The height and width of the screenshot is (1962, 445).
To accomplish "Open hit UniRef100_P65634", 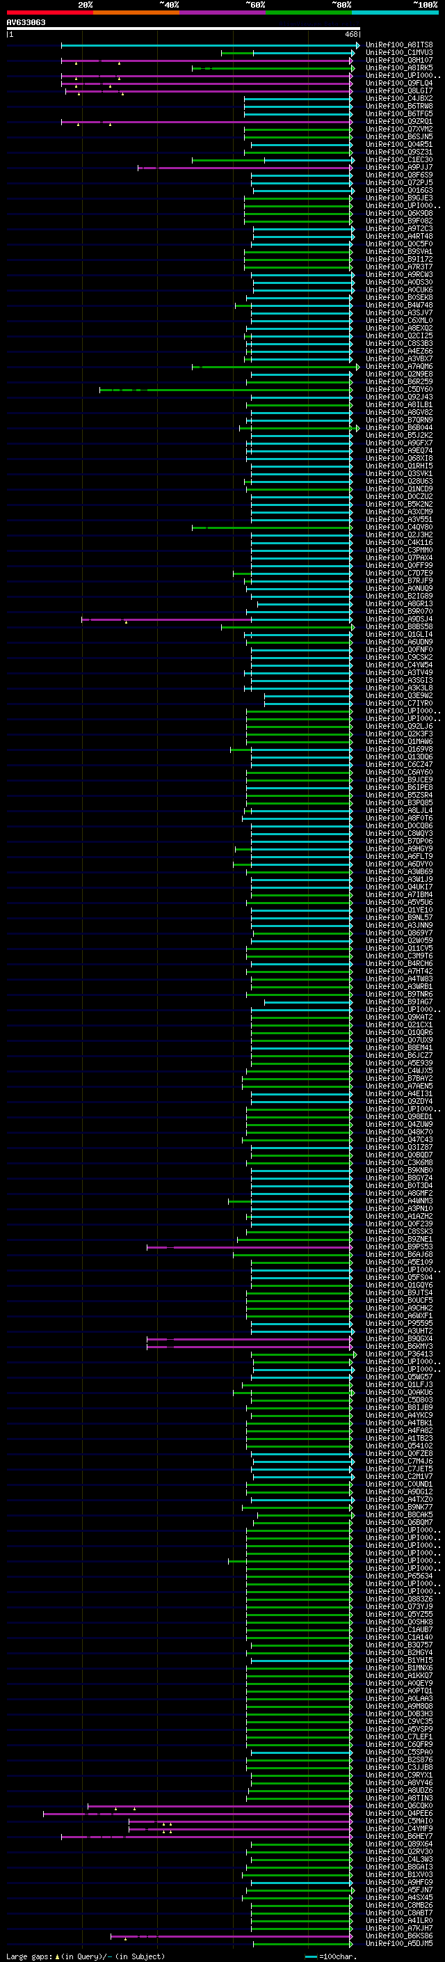I will (x=398, y=1576).
